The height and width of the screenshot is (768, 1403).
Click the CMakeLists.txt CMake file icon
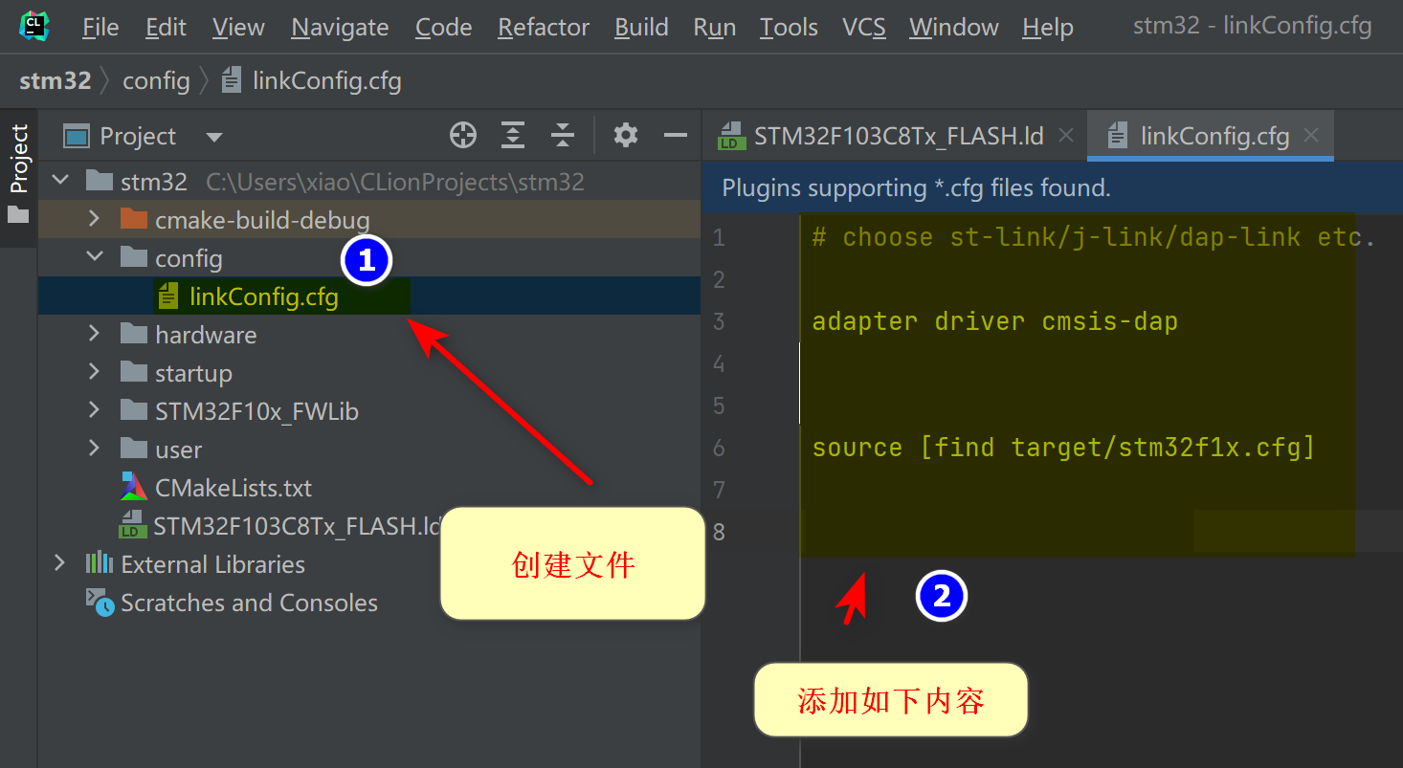pyautogui.click(x=133, y=487)
